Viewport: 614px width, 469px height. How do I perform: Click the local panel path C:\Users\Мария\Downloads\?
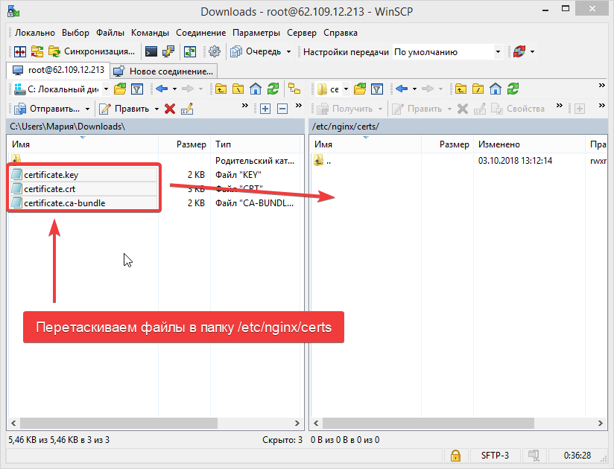(x=67, y=127)
